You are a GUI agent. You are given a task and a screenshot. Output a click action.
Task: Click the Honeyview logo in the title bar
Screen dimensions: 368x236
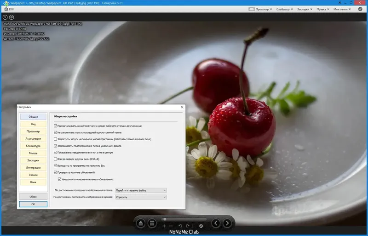[6, 3]
